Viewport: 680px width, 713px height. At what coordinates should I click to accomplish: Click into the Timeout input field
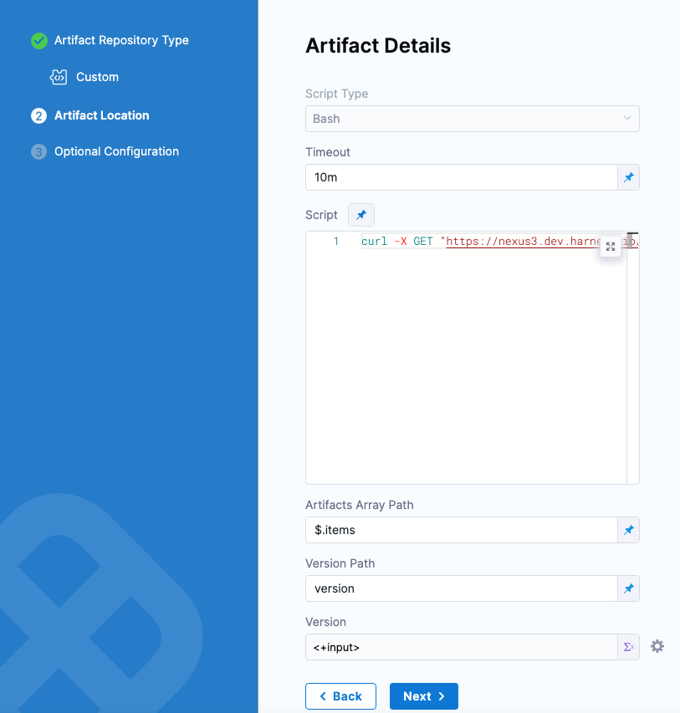461,177
